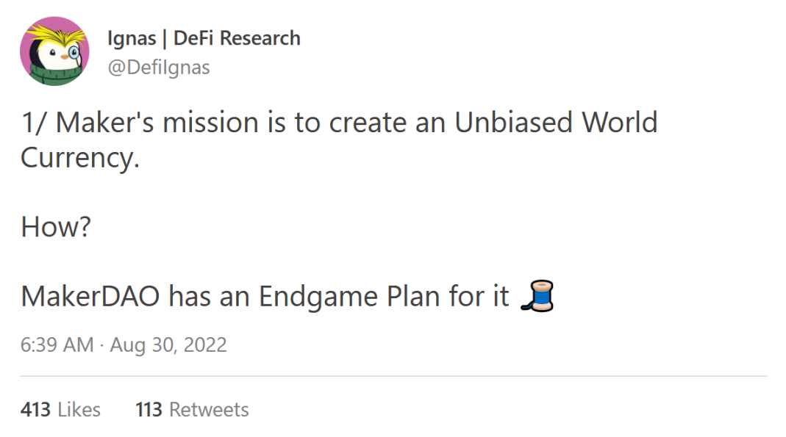
Task: Click the @DefiIgnas handle
Action: 158,68
